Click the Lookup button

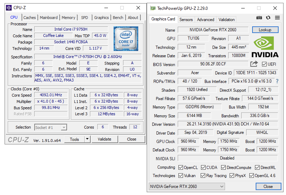[265, 30]
